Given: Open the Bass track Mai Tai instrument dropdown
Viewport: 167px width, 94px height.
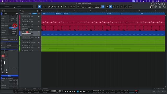Looking at the screenshot, I should 28,35.
